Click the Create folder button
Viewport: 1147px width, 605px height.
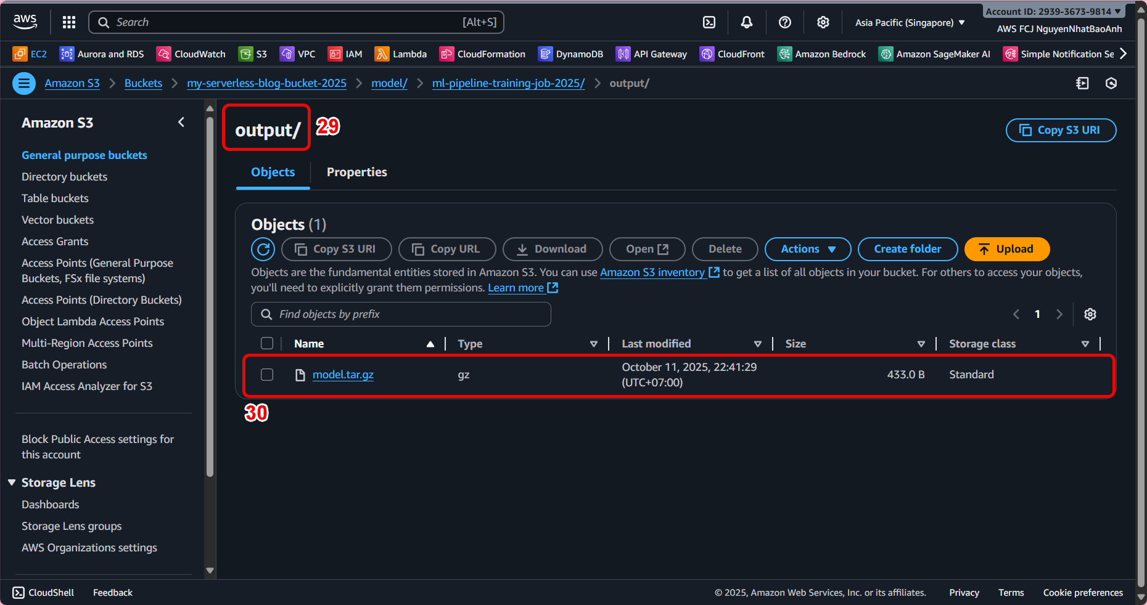908,249
